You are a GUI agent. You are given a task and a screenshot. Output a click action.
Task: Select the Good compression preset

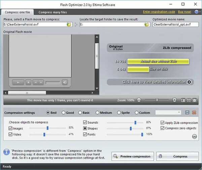click(x=63, y=113)
